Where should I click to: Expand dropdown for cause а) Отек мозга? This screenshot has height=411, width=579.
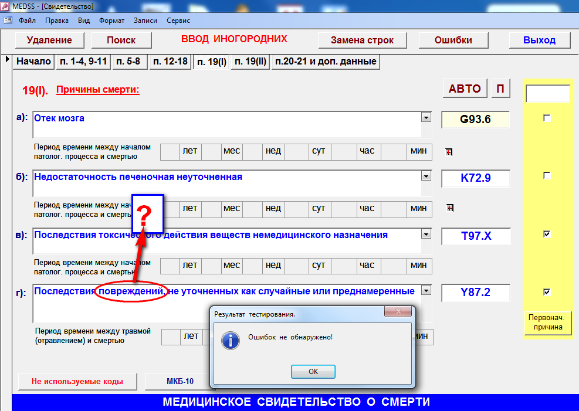pyautogui.click(x=426, y=118)
